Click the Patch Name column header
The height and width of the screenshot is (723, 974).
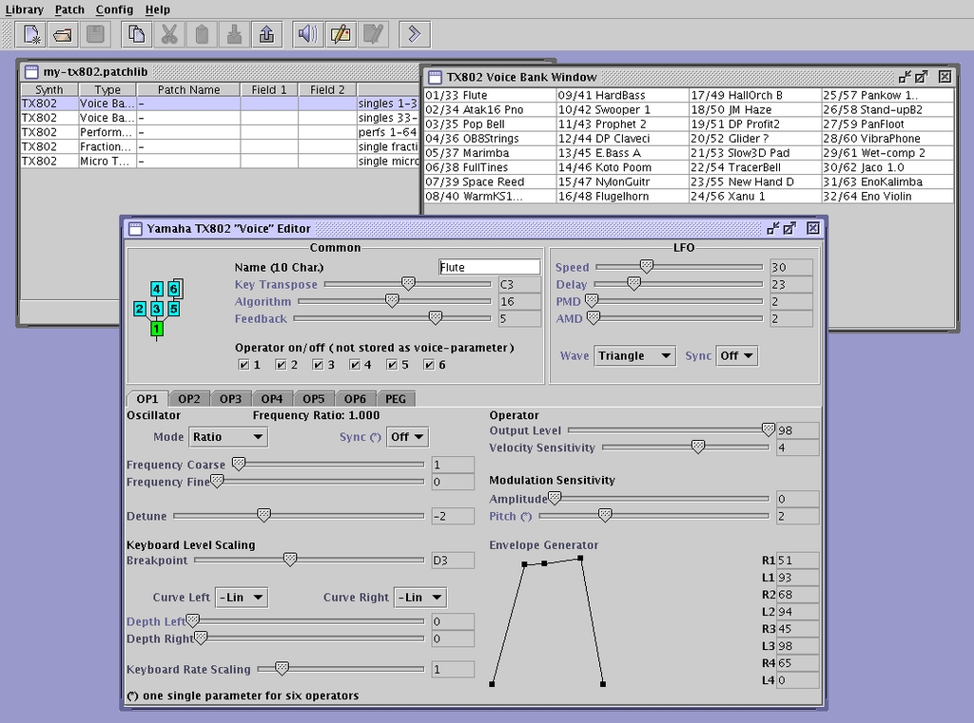pyautogui.click(x=188, y=89)
